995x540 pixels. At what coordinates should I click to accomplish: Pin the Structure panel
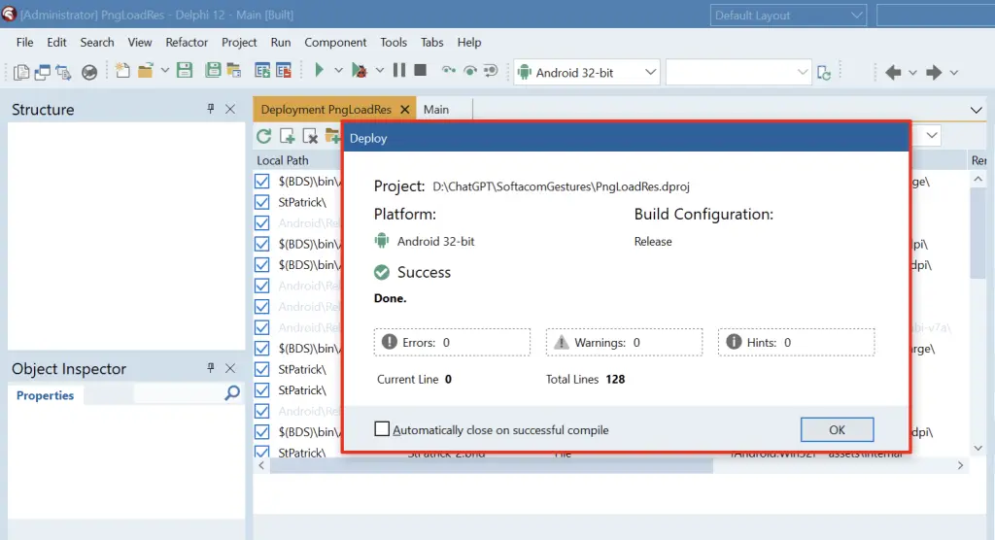210,109
